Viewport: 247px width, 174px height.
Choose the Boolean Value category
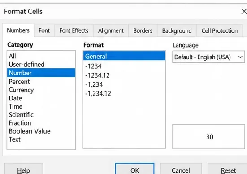point(41,131)
